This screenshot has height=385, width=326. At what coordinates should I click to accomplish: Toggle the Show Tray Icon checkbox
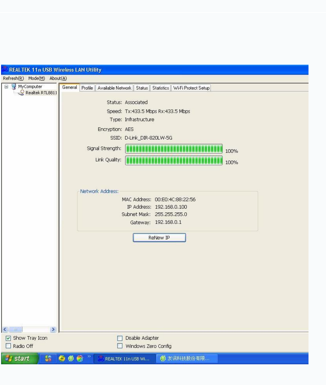coord(8,338)
